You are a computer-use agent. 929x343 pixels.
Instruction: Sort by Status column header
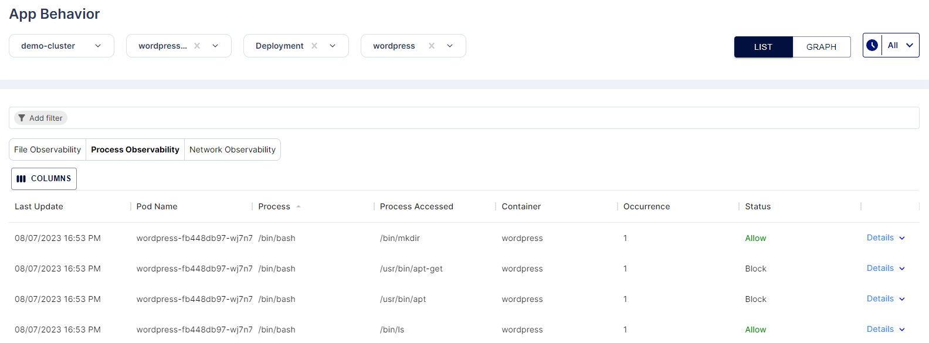[x=758, y=206]
